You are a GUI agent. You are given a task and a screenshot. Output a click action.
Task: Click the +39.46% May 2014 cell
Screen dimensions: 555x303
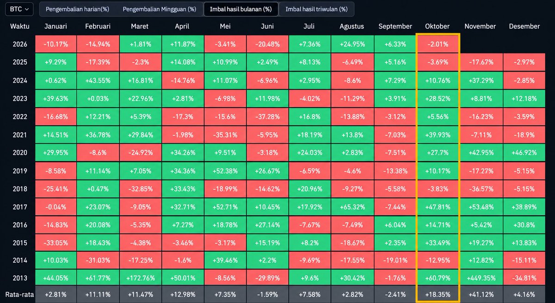tap(225, 261)
